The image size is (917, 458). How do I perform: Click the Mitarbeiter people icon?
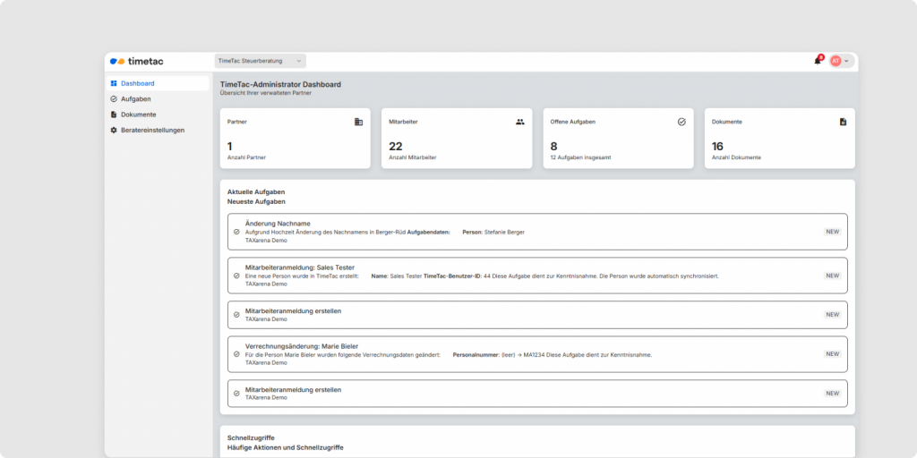(x=519, y=122)
